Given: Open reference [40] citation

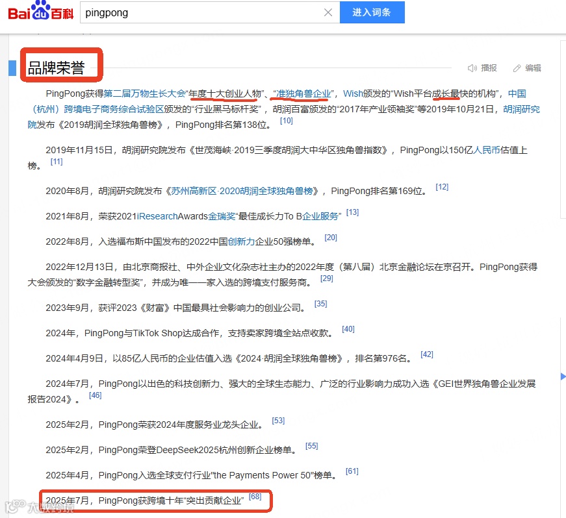Looking at the screenshot, I should [x=348, y=328].
